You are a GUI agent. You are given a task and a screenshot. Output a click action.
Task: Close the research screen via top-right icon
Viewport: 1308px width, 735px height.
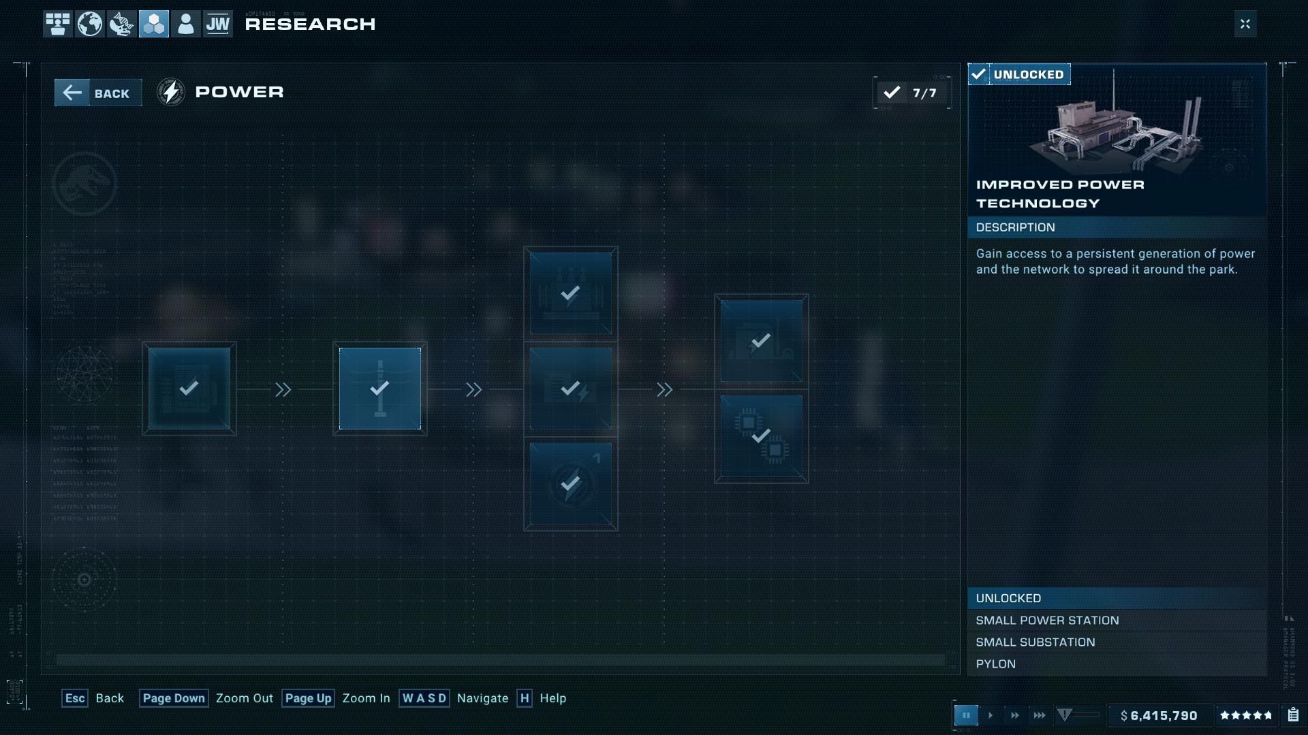pos(1245,24)
